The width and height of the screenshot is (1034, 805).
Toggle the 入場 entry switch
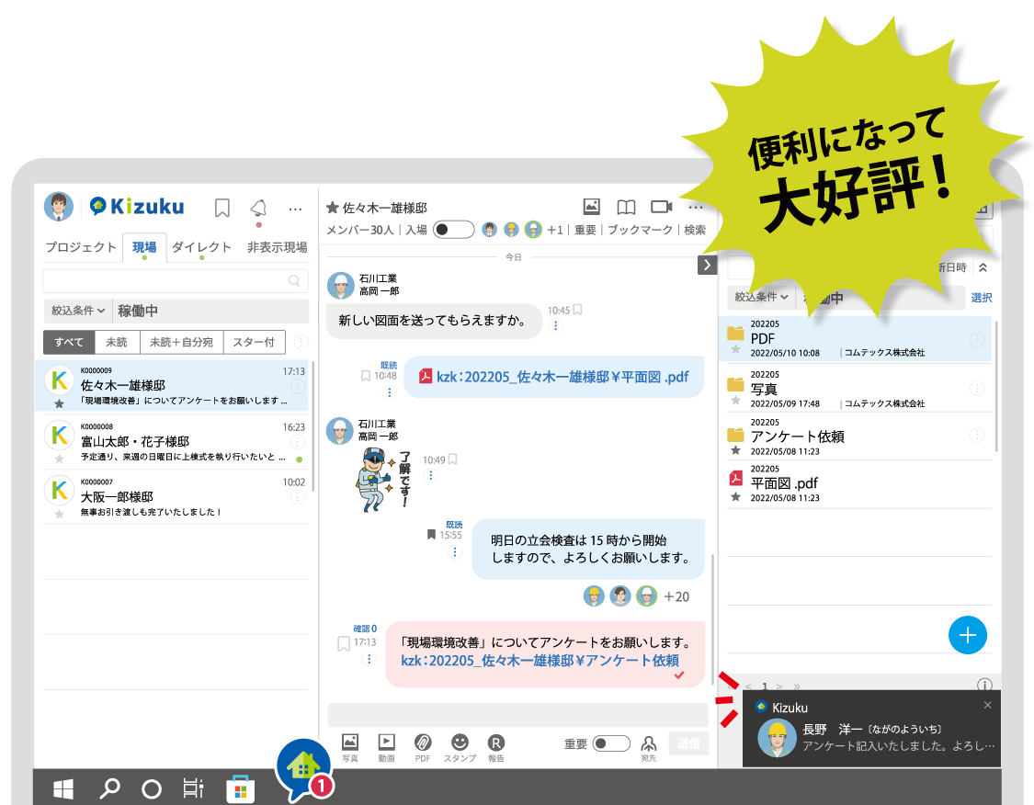point(453,230)
